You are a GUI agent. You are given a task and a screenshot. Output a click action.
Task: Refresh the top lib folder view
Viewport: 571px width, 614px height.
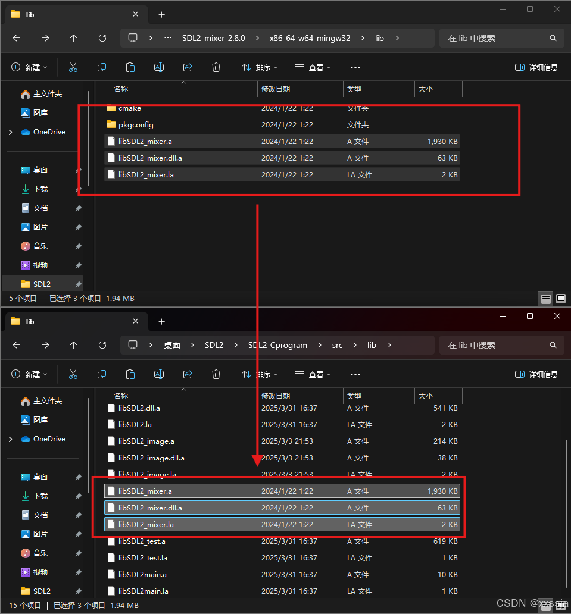pyautogui.click(x=102, y=37)
